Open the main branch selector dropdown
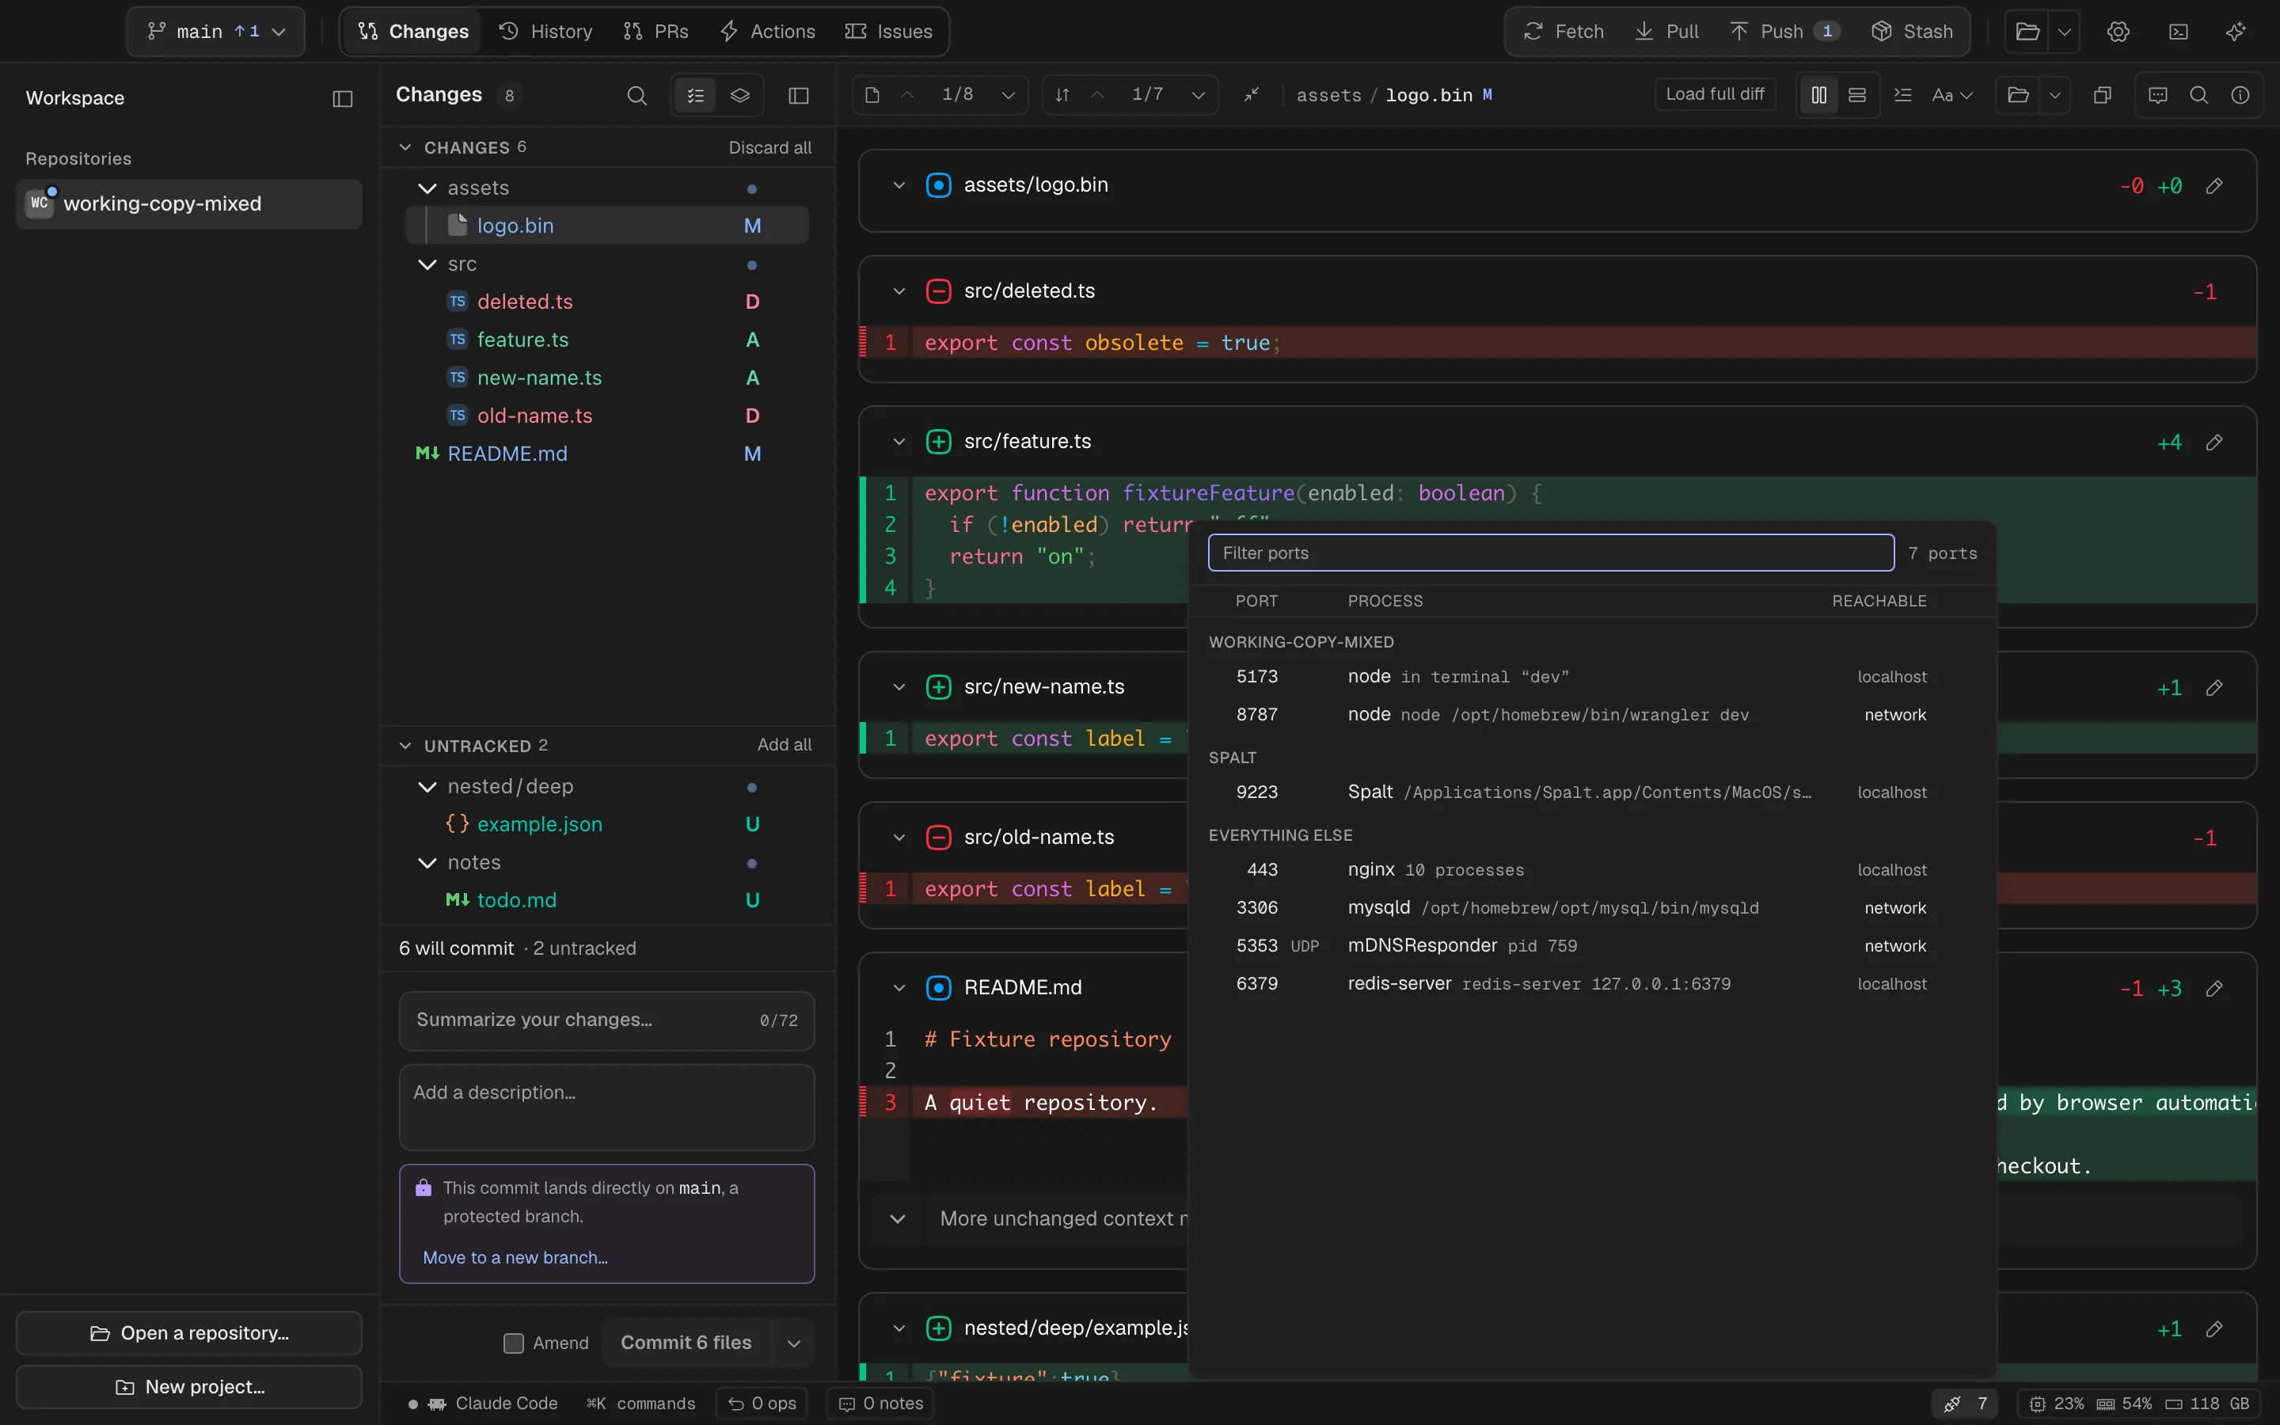The image size is (2280, 1425). 216,31
